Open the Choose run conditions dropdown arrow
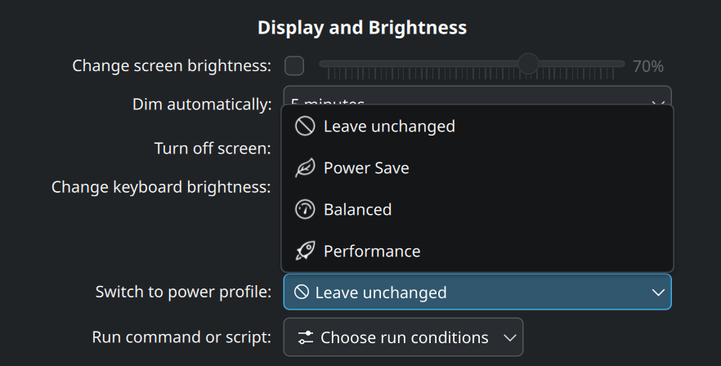Image resolution: width=721 pixels, height=366 pixels. (x=509, y=338)
